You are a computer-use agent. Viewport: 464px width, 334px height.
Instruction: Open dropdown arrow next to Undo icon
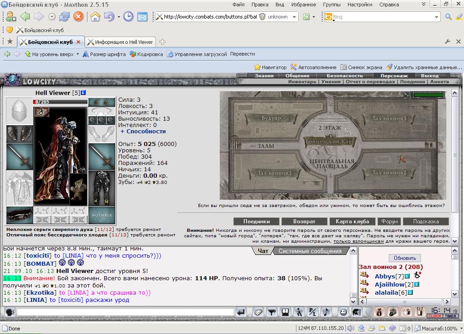pos(119,17)
